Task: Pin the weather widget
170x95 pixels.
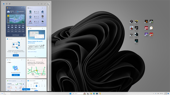Action: 22,8
